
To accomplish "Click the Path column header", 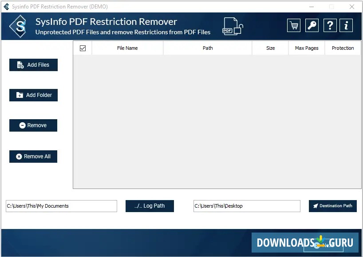I will [x=208, y=48].
